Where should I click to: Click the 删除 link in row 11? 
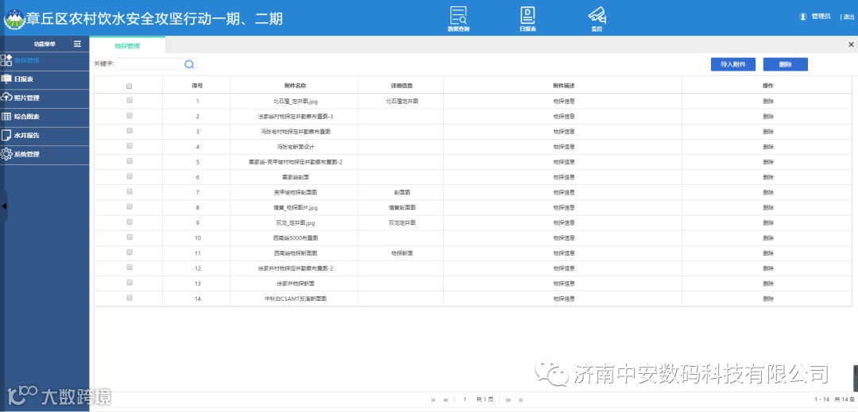coord(768,253)
